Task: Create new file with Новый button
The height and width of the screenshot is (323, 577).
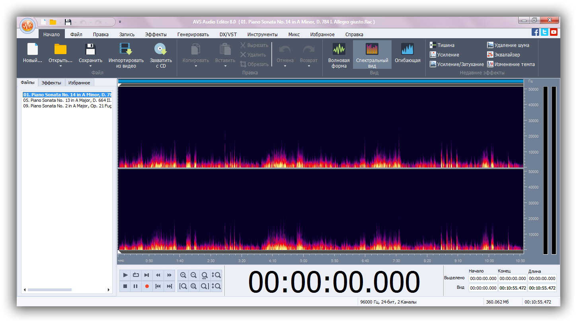Action: tap(33, 53)
